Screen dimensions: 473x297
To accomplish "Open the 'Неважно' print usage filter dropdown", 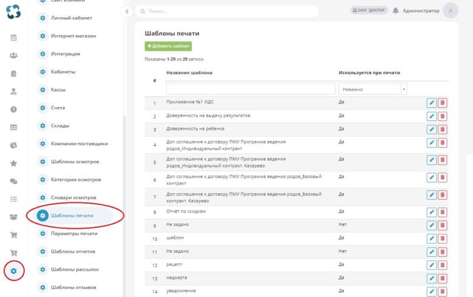I will tap(372, 89).
